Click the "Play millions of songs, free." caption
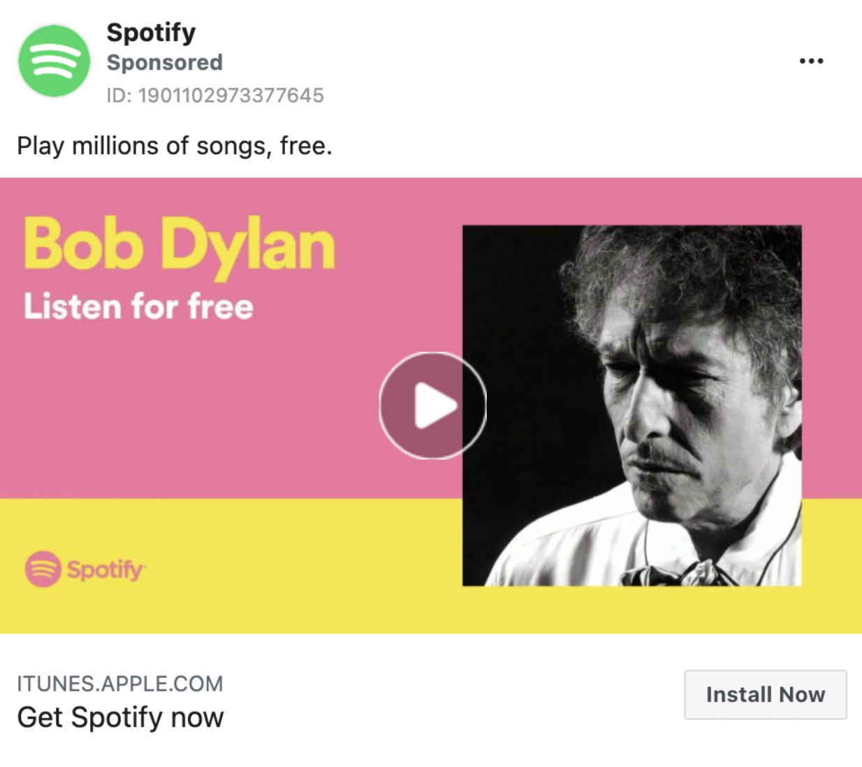The image size is (862, 767). (175, 146)
